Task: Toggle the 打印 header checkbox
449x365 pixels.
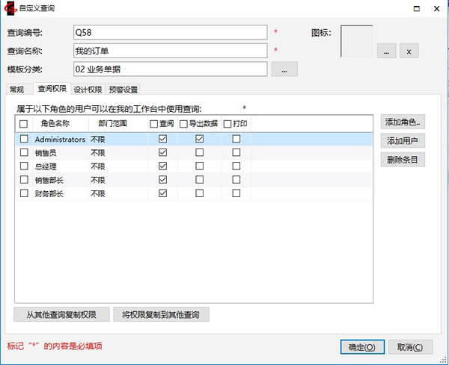Action: pyautogui.click(x=227, y=124)
